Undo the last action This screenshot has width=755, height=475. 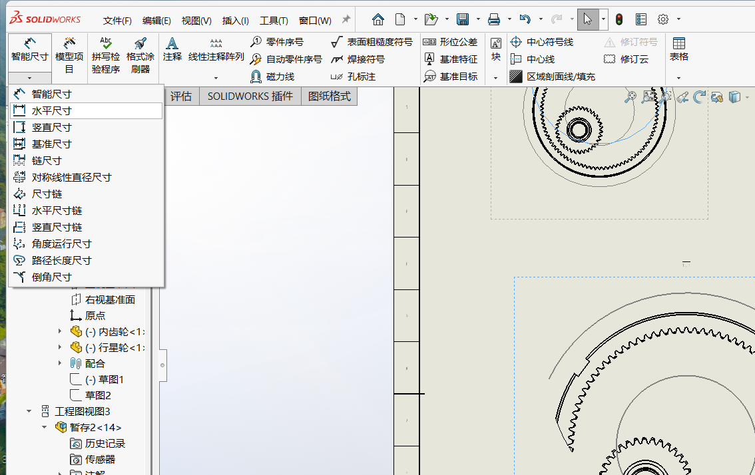525,19
